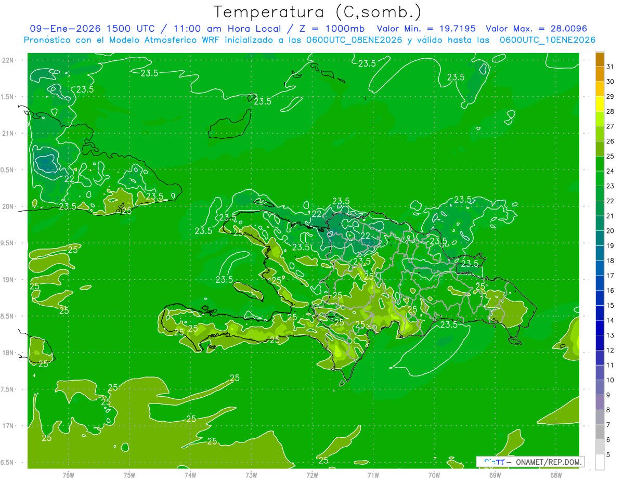Screen dimensions: 624x482
Task: Click the color scale label '13'
Action: (x=610, y=335)
